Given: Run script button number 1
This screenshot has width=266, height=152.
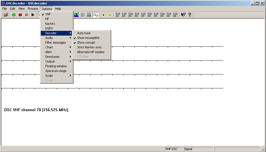Looking at the screenshot, I should tap(118, 15).
